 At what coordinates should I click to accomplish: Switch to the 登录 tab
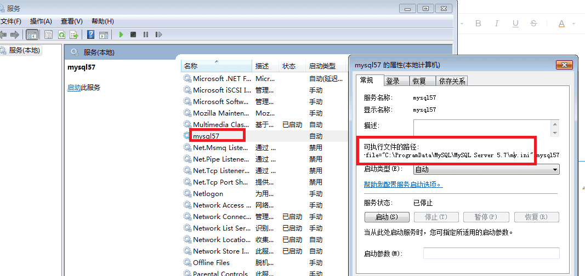pos(396,81)
